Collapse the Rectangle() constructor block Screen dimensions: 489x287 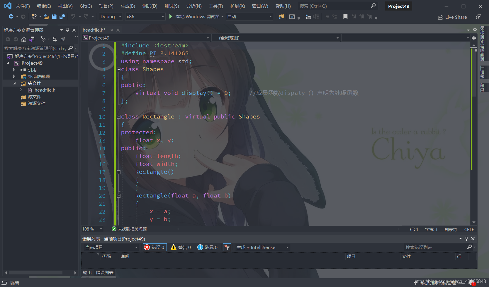pyautogui.click(x=119, y=172)
